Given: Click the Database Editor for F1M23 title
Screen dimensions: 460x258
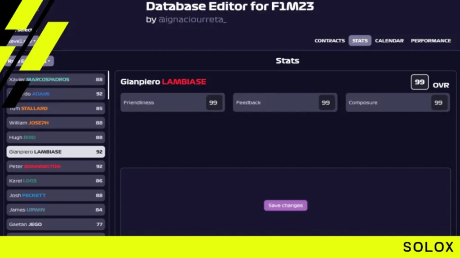Looking at the screenshot, I should click(230, 6).
